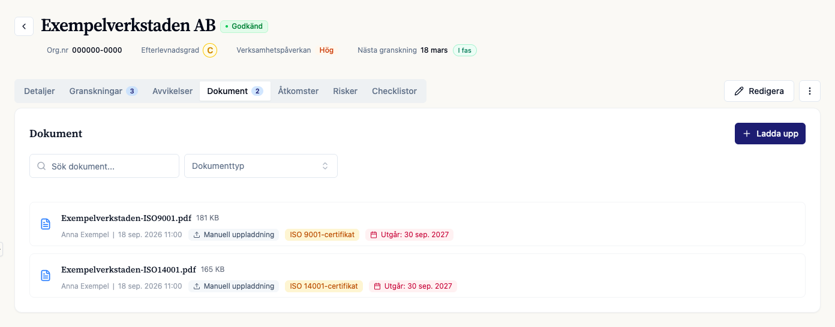
Task: Click the file icon of Exempelverkstaden-ISO9001.pdf
Action: click(46, 224)
